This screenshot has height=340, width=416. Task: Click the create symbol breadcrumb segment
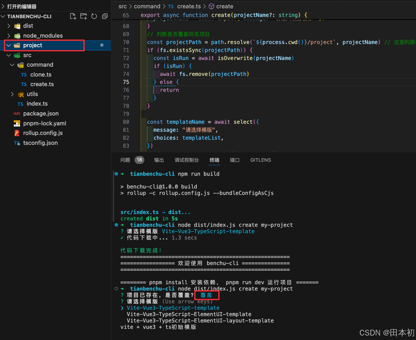[x=225, y=6]
